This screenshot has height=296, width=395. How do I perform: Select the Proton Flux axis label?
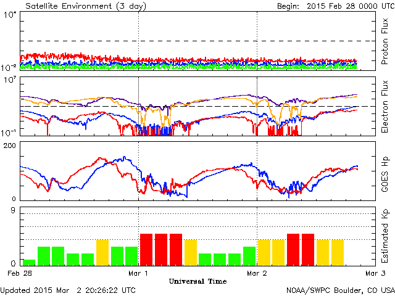(384, 41)
